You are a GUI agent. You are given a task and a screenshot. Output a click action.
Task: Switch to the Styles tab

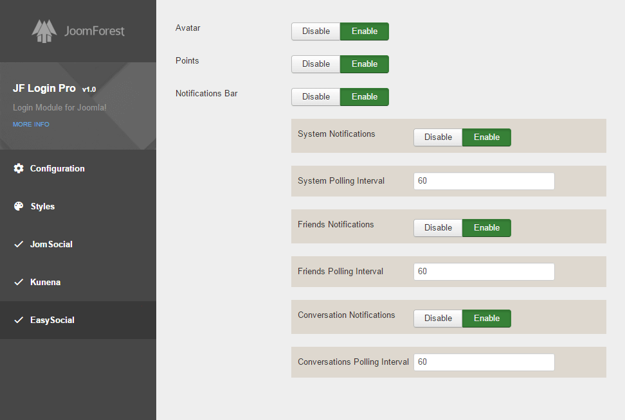click(x=42, y=206)
